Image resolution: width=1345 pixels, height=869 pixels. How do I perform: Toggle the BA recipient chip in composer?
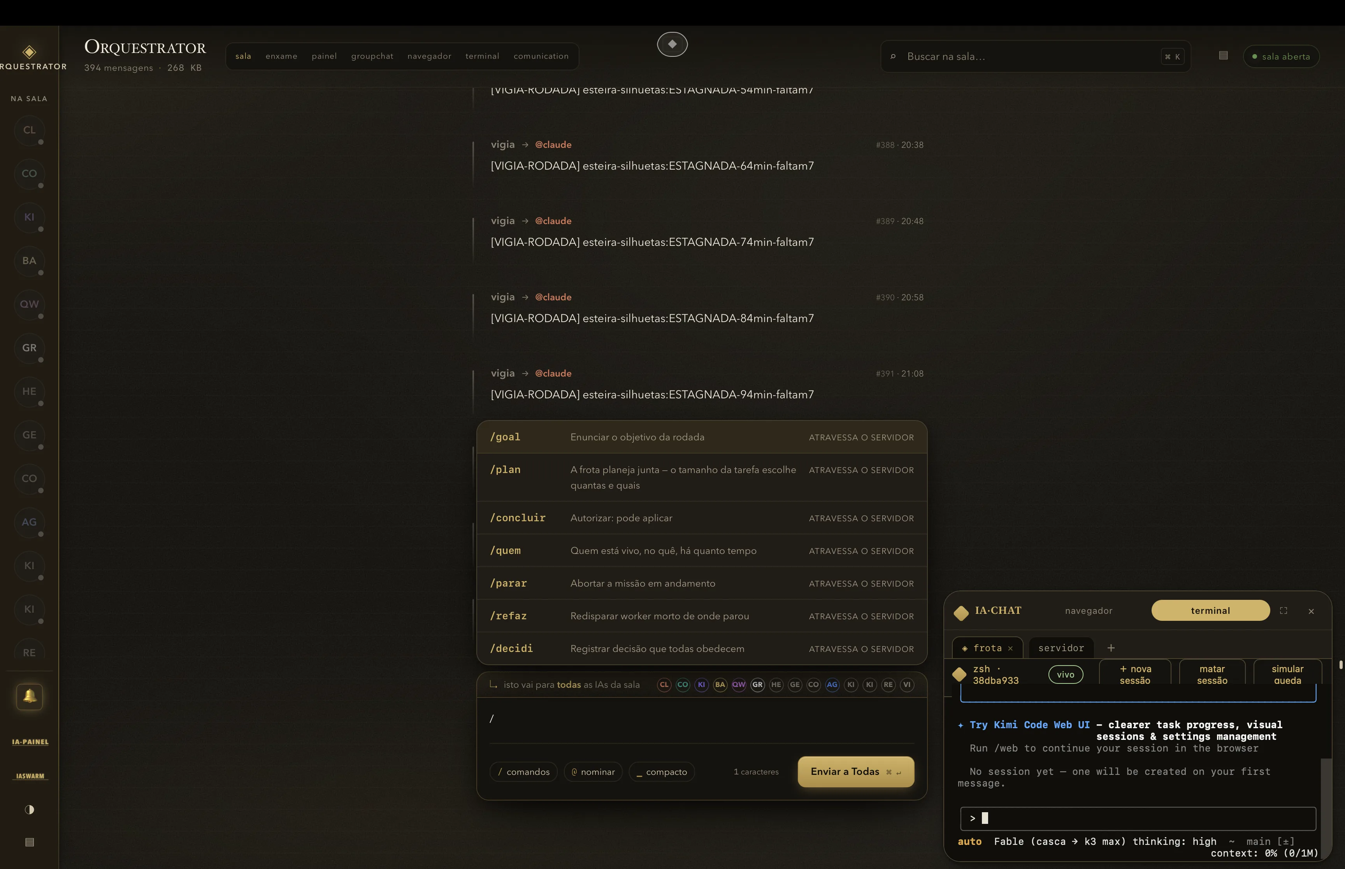720,685
